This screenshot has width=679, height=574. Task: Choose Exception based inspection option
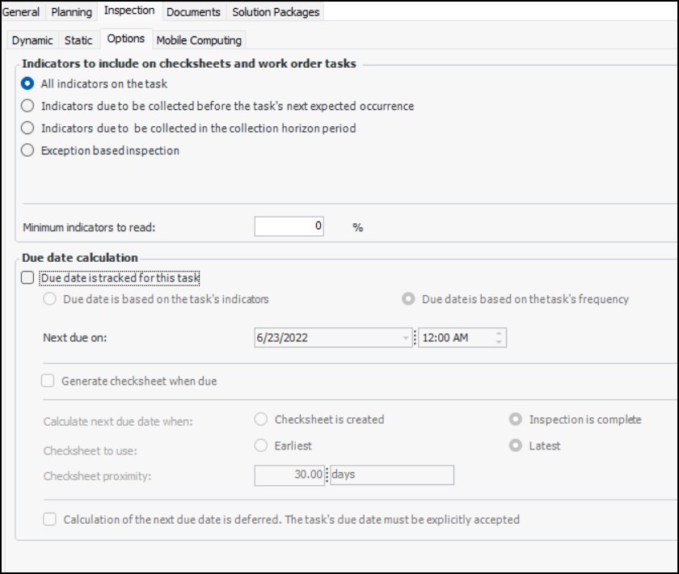(28, 150)
